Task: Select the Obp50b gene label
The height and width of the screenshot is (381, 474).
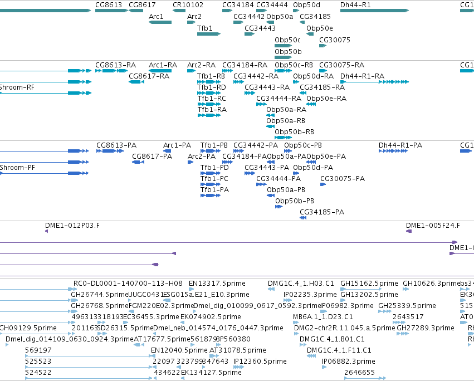Action: [x=288, y=52]
